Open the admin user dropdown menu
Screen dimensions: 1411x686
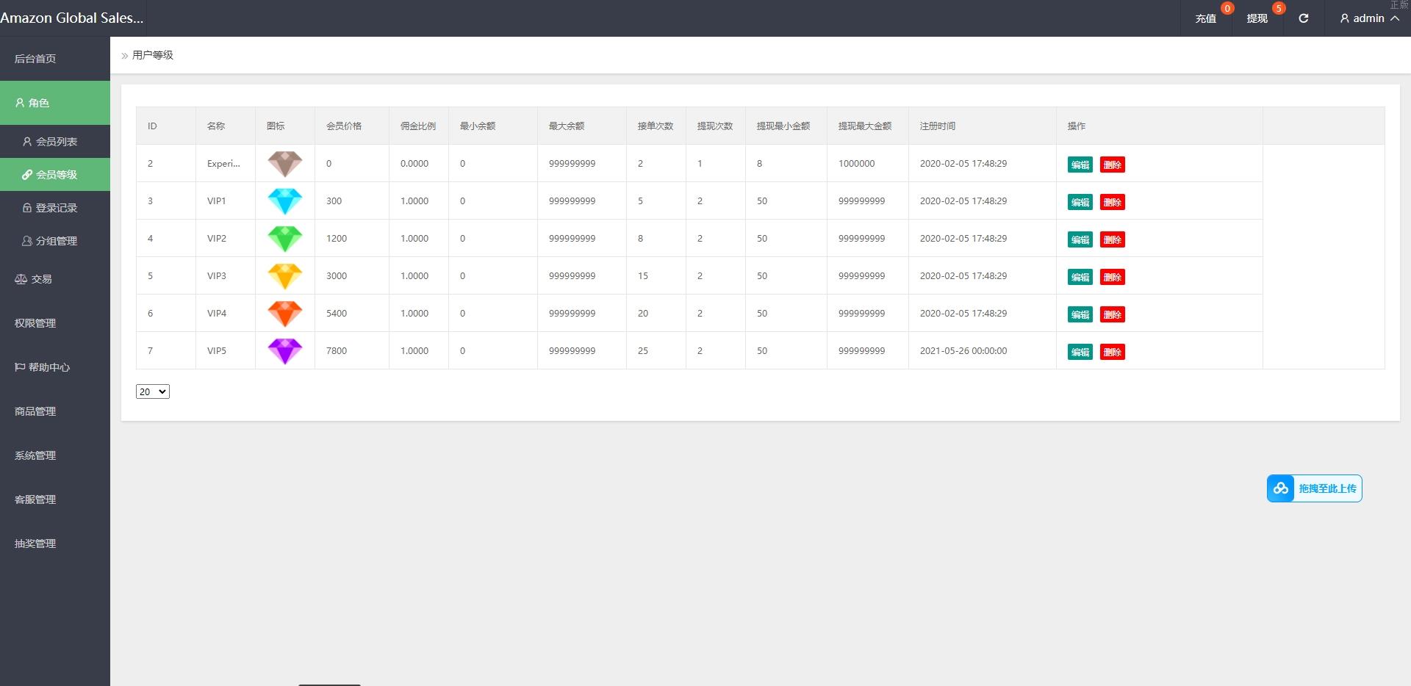[x=1368, y=18]
